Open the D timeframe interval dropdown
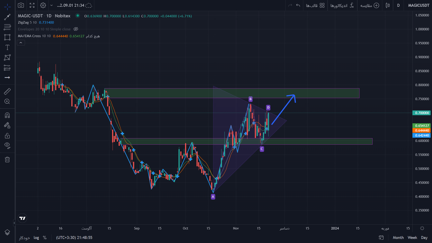 398,5
